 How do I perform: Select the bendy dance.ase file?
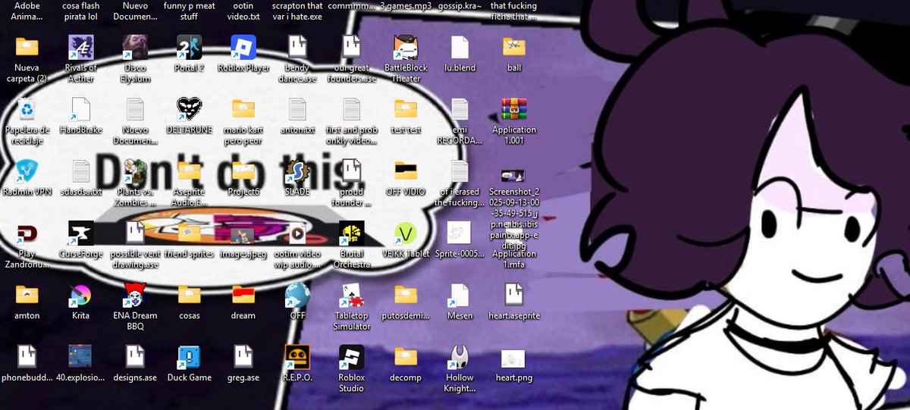pos(297,47)
